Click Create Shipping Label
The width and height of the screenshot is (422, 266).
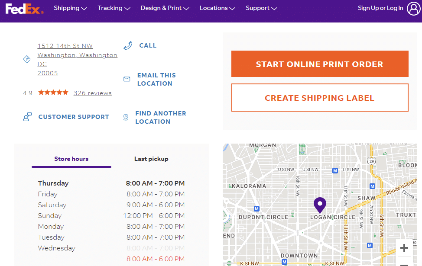coord(319,97)
